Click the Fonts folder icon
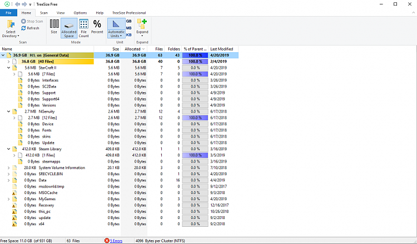Viewport: 417px width, 244px height. pos(20,130)
